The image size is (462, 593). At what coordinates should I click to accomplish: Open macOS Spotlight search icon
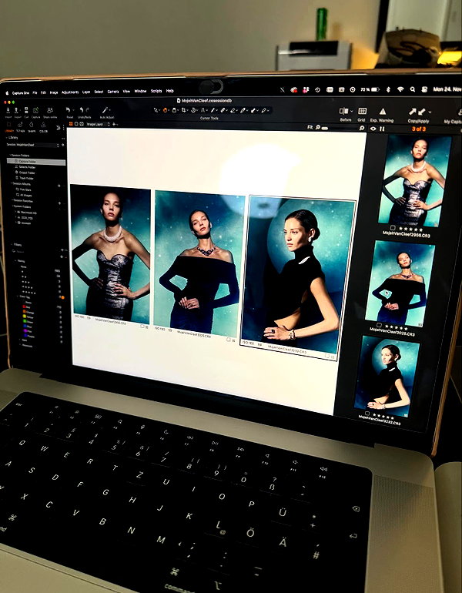pos(413,89)
